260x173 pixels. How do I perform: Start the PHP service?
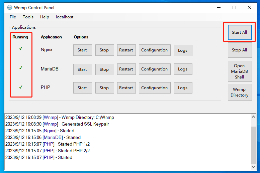83,88
